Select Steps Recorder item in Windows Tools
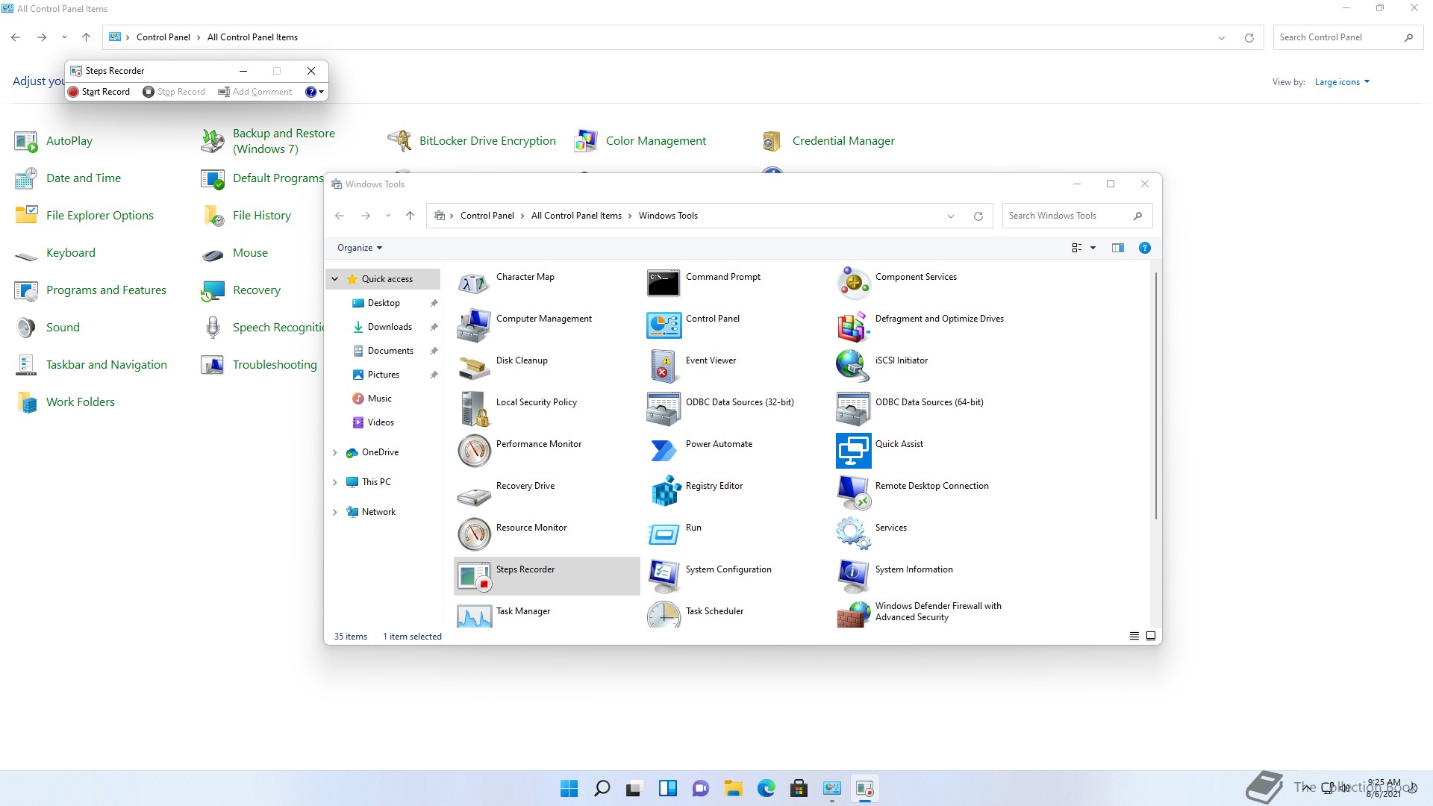1433x806 pixels. (x=547, y=576)
